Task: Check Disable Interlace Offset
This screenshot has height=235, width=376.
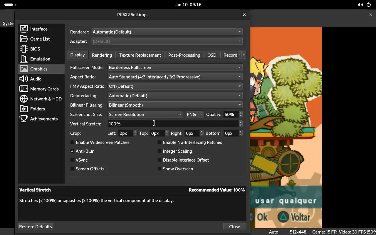Action: (160, 160)
